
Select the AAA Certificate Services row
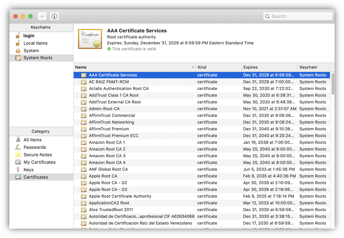pos(202,75)
